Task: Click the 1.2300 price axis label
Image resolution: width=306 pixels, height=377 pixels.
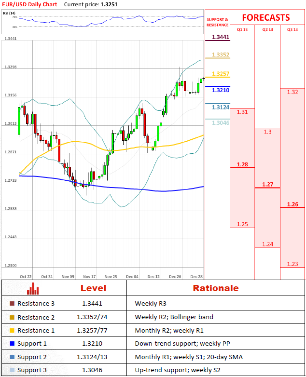Action: click(x=11, y=266)
